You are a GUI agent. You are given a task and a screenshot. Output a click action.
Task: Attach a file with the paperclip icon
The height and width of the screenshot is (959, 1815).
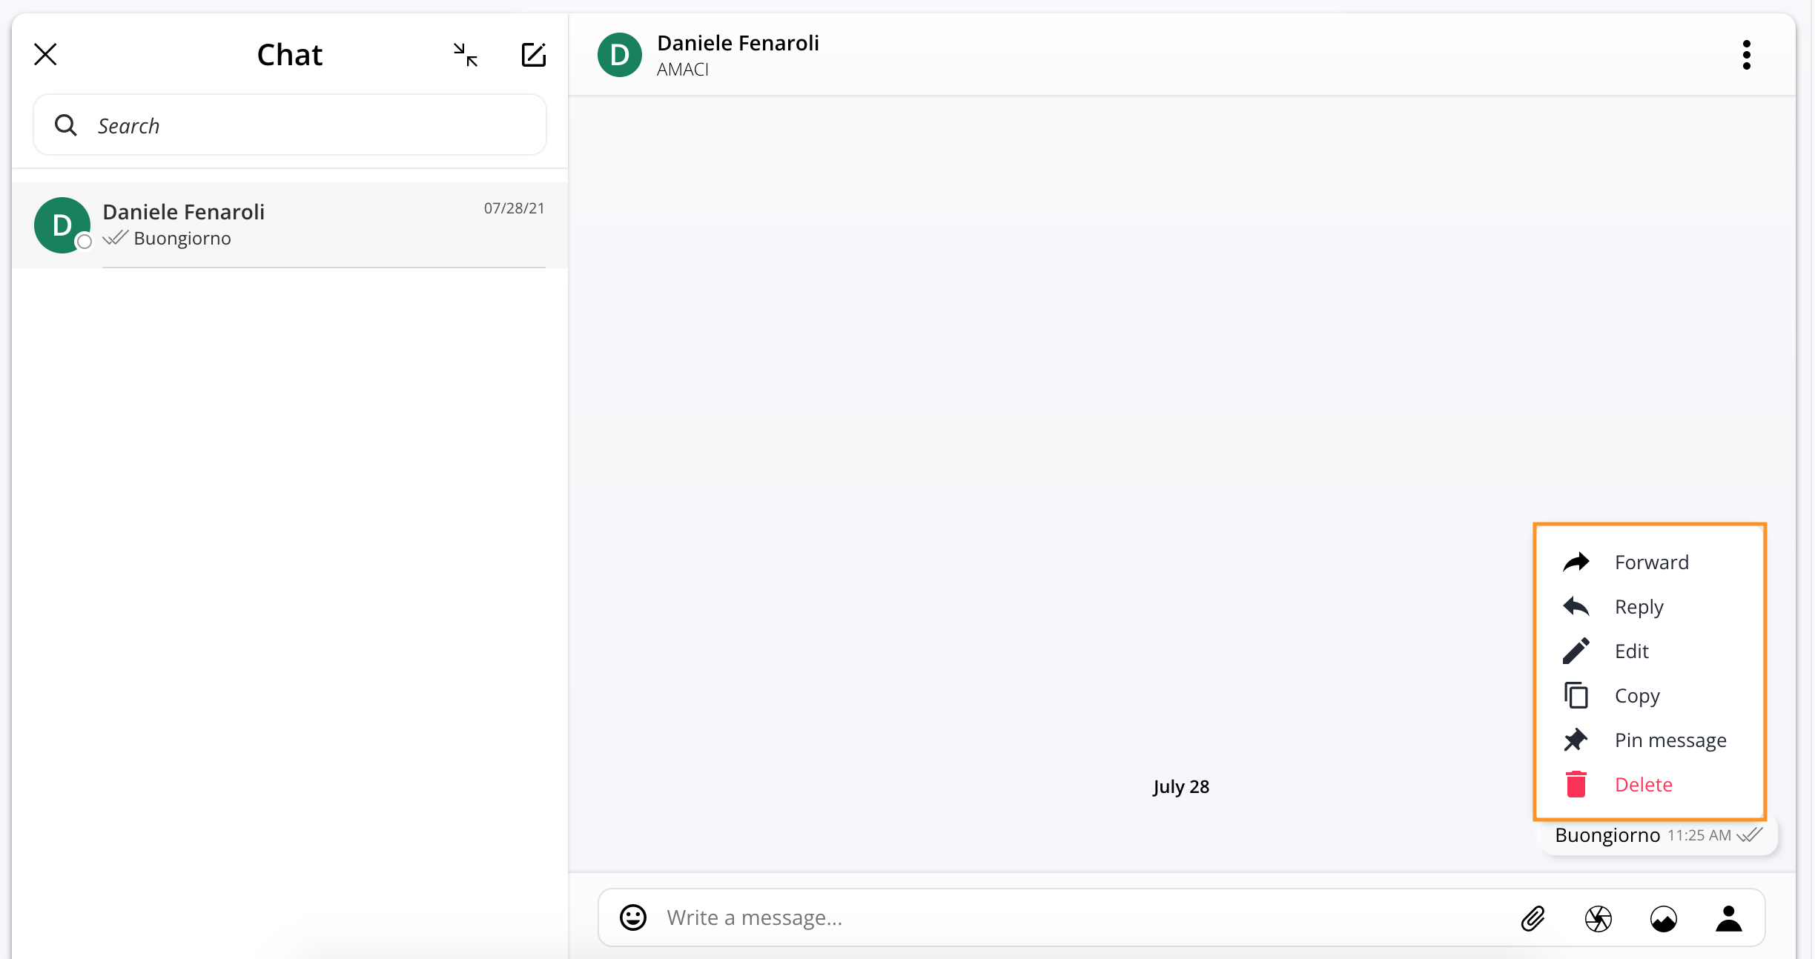point(1533,918)
